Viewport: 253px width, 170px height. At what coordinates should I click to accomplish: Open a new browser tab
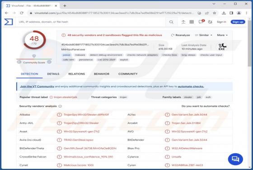tap(65, 5)
